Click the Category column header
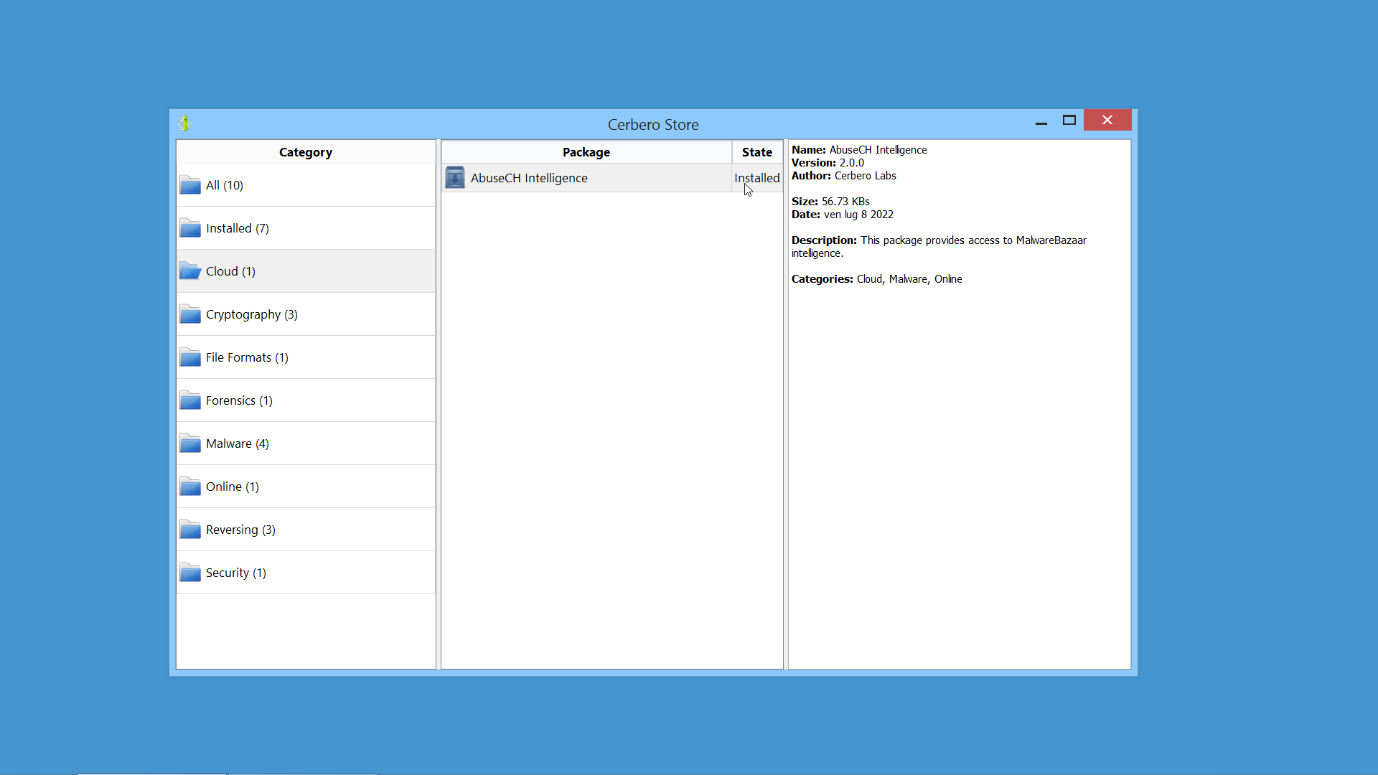This screenshot has height=775, width=1378. coord(306,152)
